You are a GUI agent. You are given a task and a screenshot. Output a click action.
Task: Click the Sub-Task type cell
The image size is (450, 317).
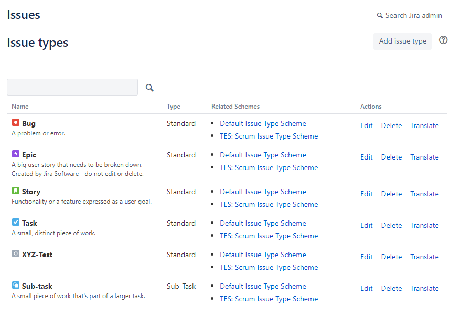click(181, 286)
